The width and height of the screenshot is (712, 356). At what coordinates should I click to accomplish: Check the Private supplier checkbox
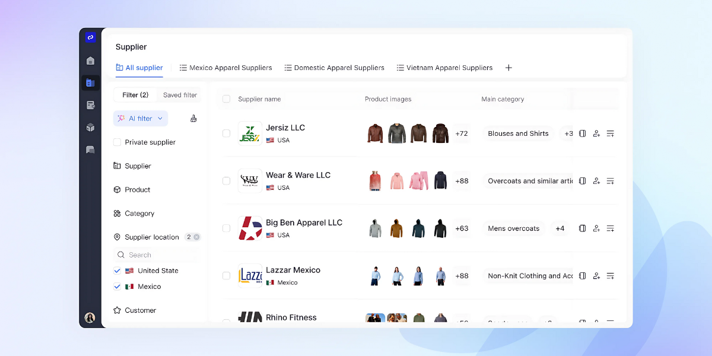pos(116,142)
